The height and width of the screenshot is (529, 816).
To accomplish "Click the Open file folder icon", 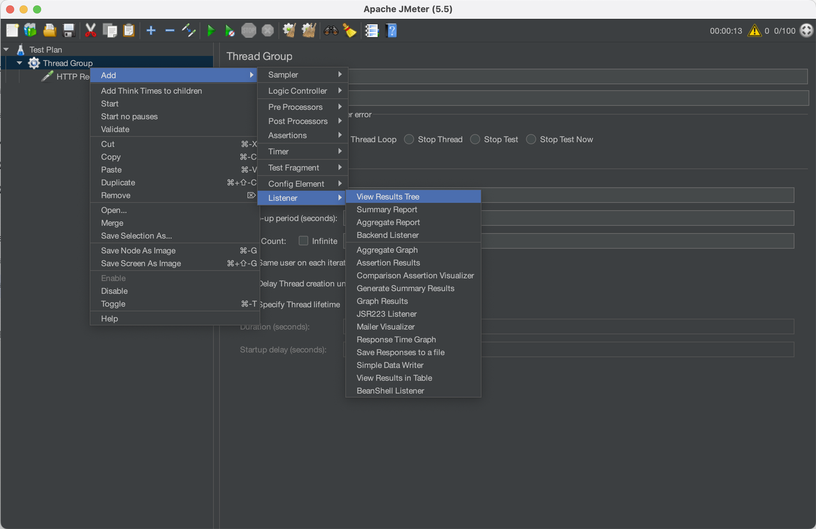I will click(50, 30).
